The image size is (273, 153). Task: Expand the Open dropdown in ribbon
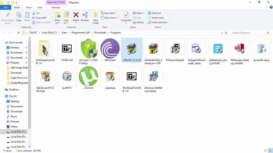tap(139, 13)
